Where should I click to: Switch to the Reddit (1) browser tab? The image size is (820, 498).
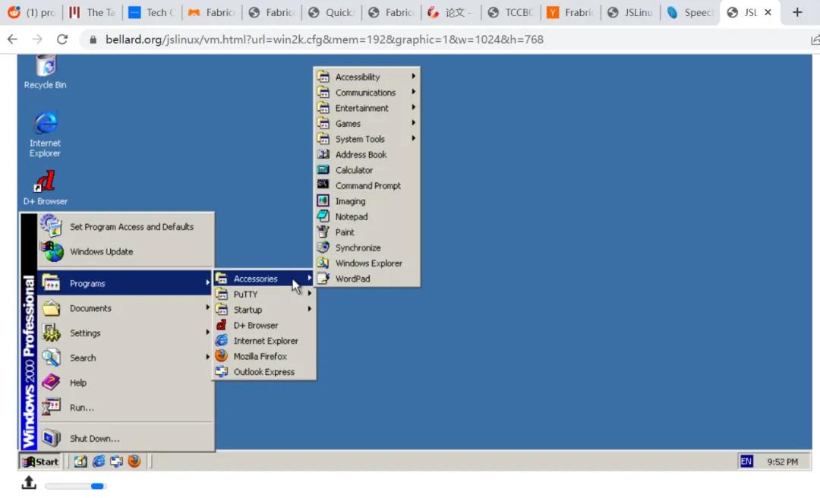pyautogui.click(x=33, y=13)
